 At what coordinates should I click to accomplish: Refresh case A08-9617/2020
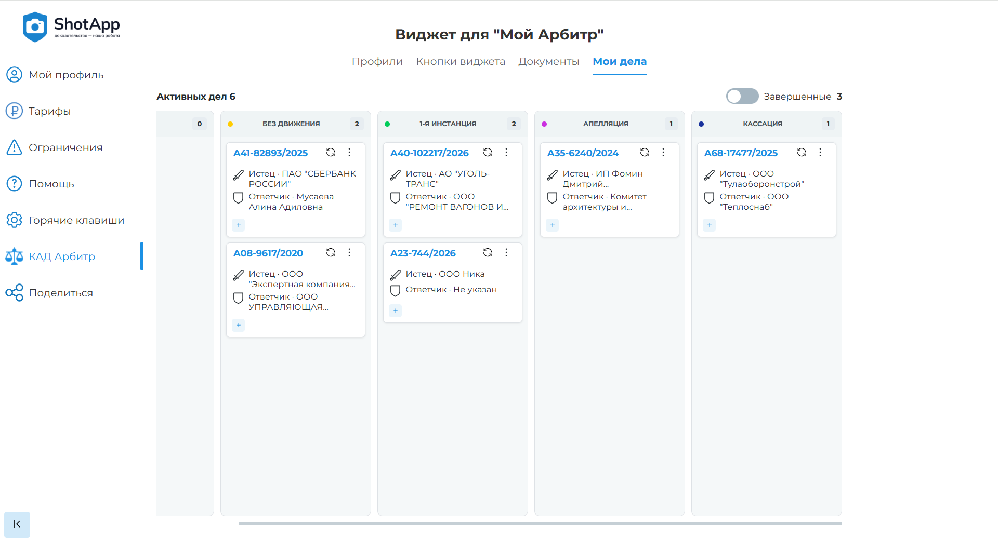tap(331, 252)
